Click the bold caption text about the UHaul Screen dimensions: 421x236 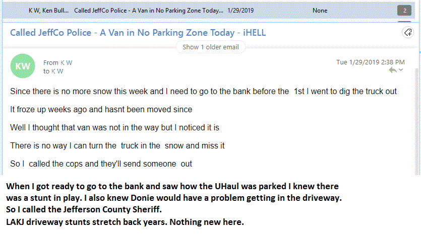tap(172, 186)
